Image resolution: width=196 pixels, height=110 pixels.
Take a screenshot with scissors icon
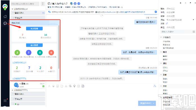[66, 86]
